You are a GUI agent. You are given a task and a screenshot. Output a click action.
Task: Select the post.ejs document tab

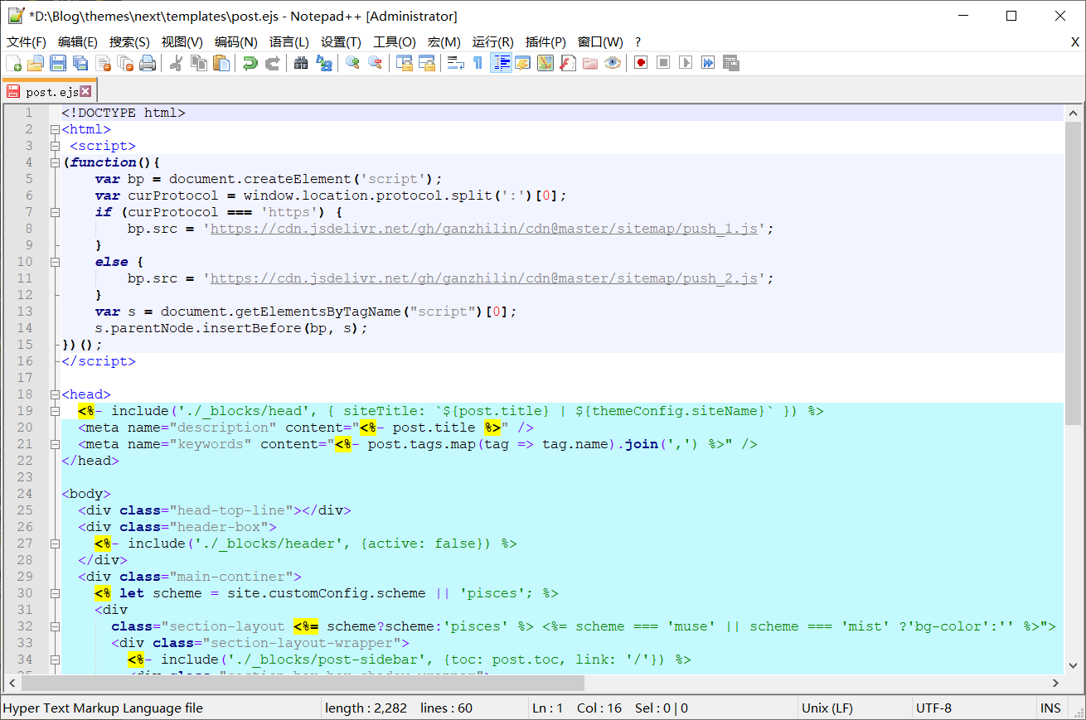pyautogui.click(x=48, y=91)
